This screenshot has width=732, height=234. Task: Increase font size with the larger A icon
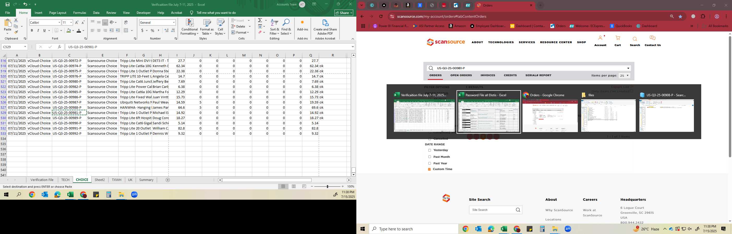point(77,22)
